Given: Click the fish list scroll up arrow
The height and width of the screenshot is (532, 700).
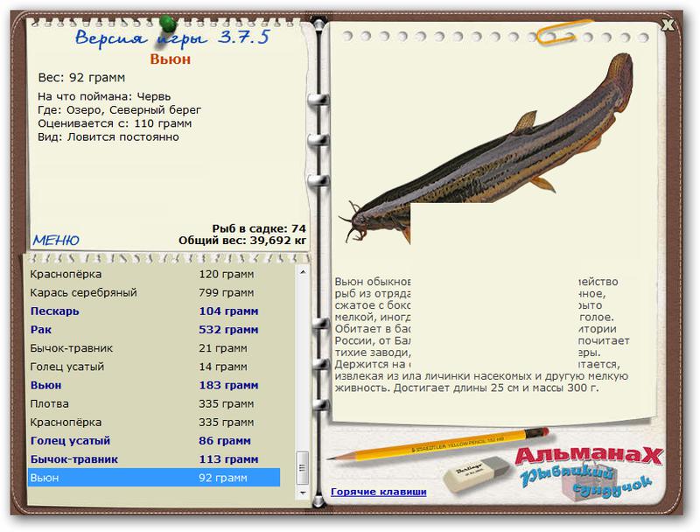Looking at the screenshot, I should tap(303, 272).
